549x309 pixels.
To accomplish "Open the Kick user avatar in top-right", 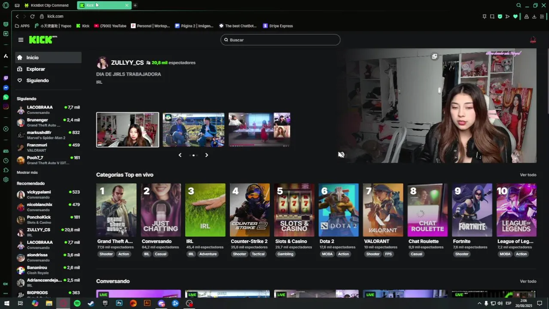I will click(x=533, y=40).
